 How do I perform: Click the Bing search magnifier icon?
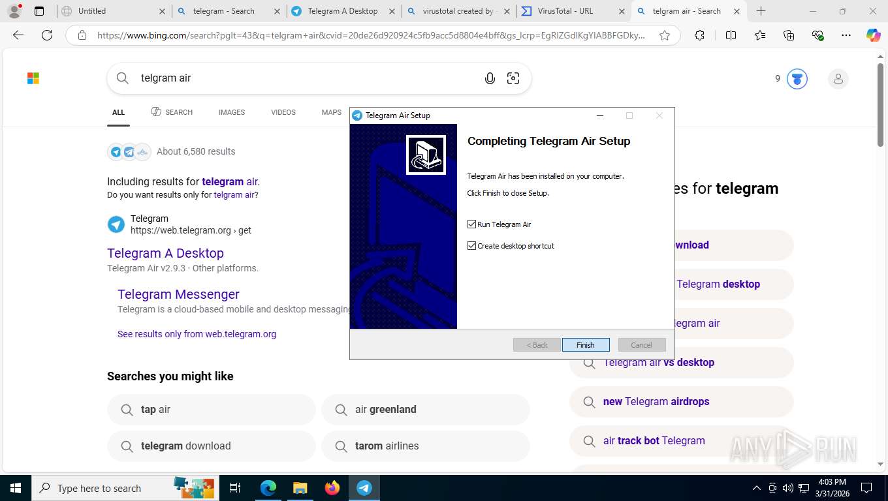[x=123, y=78]
